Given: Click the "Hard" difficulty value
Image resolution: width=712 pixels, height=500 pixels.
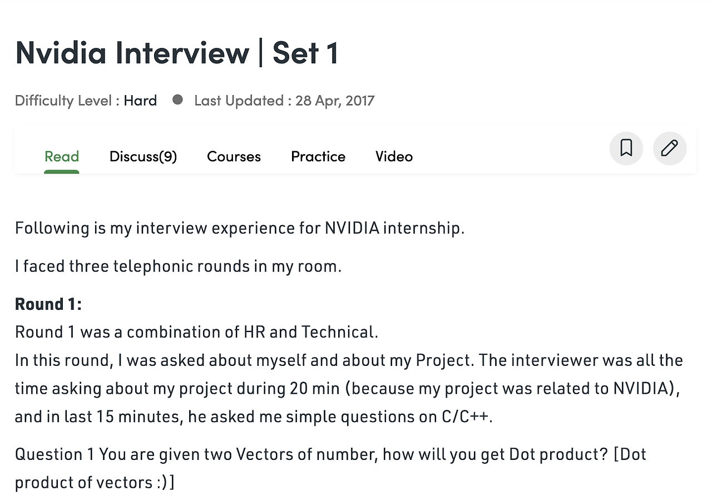Looking at the screenshot, I should 140,101.
